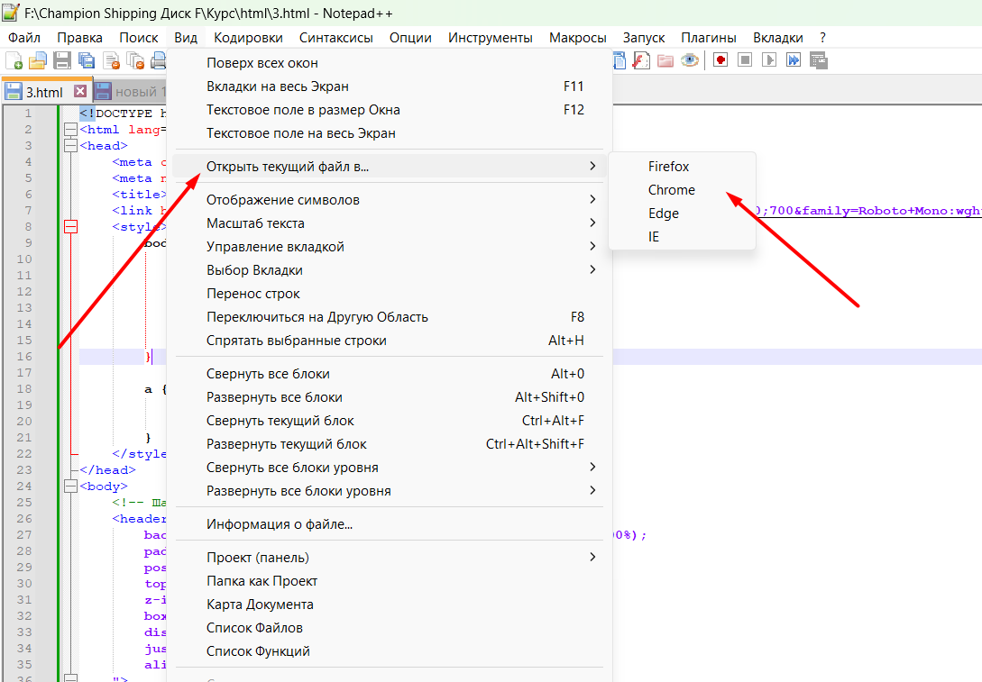Viewport: 982px width, 682px height.
Task: Open the Запуск menu
Action: pyautogui.click(x=644, y=38)
